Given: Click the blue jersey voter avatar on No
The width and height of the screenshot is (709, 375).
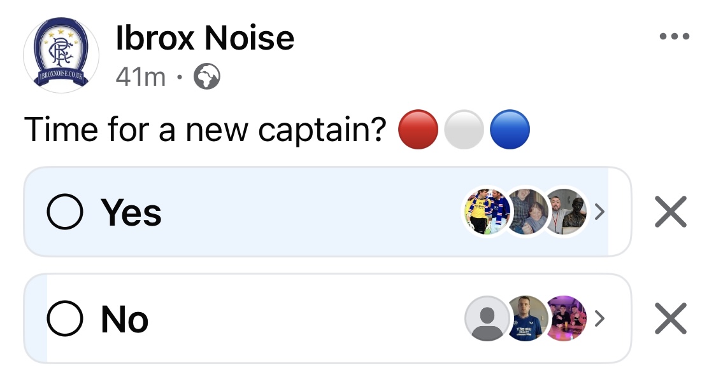Looking at the screenshot, I should (x=526, y=318).
